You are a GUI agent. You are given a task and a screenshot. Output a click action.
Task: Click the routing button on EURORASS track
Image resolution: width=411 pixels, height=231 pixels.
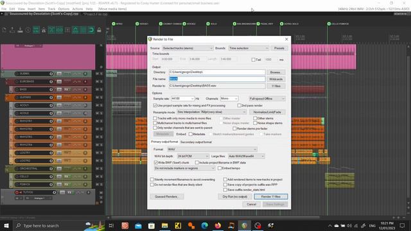click(59, 81)
